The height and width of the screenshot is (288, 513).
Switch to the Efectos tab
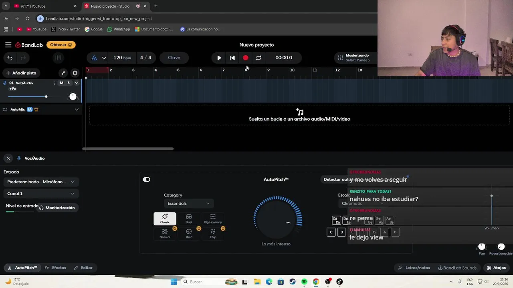coord(55,268)
